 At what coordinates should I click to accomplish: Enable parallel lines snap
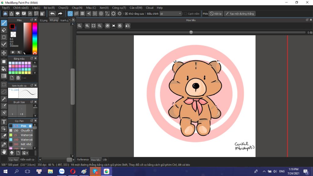coord(76,13)
